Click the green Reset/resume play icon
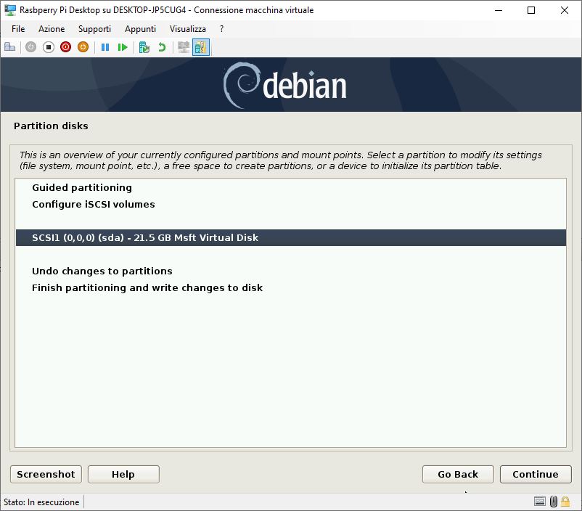 click(x=123, y=47)
